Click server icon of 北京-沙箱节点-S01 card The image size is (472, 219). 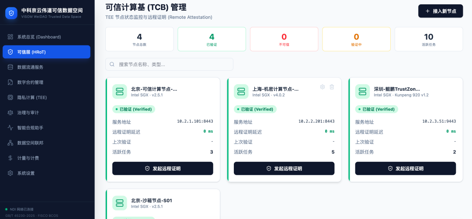119,203
